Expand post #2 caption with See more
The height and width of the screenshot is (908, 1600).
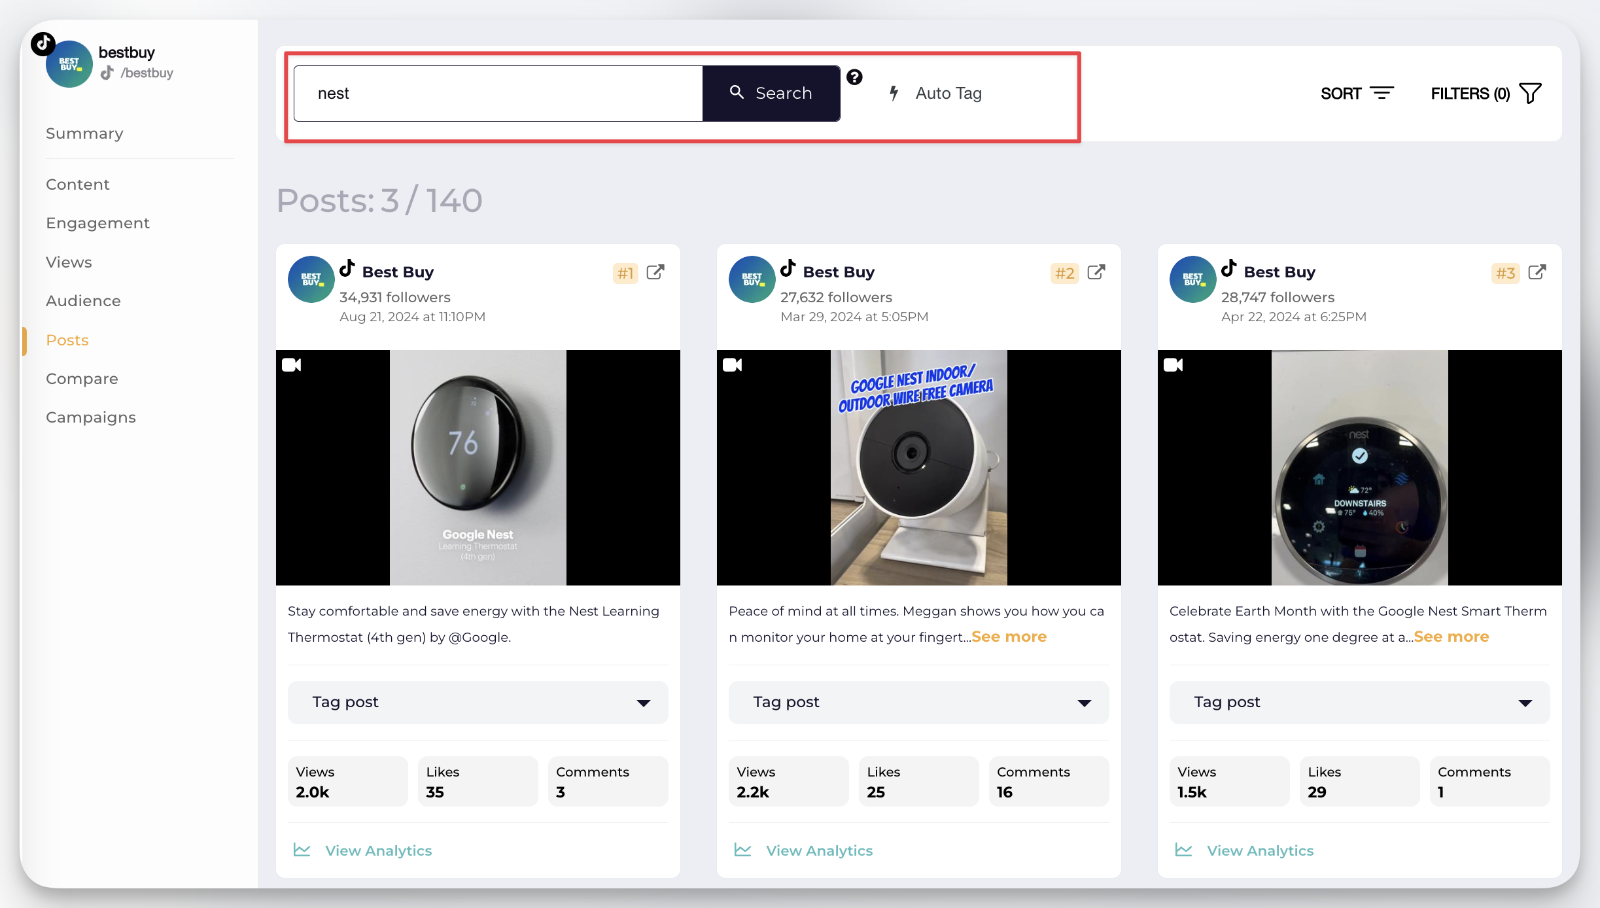click(1009, 637)
